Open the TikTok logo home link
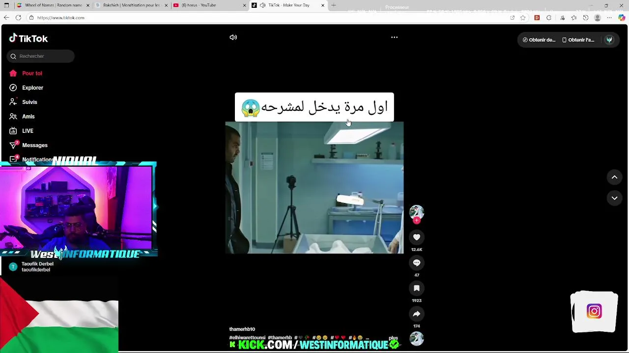Screen dimensions: 629x353 pos(28,38)
